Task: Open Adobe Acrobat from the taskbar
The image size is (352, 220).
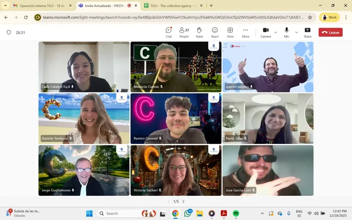Action: (x=224, y=213)
